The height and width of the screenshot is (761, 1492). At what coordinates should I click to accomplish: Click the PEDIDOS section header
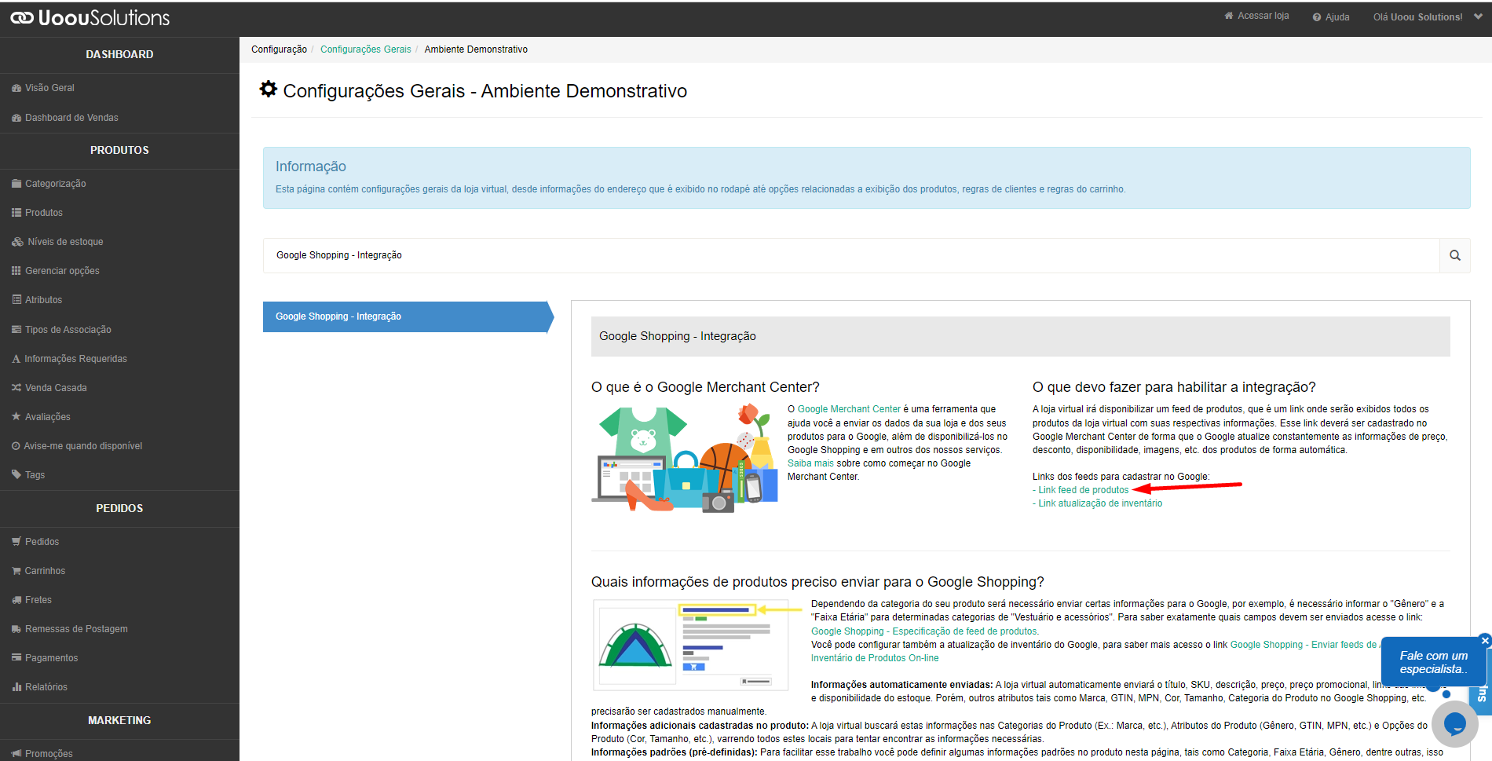(x=119, y=508)
